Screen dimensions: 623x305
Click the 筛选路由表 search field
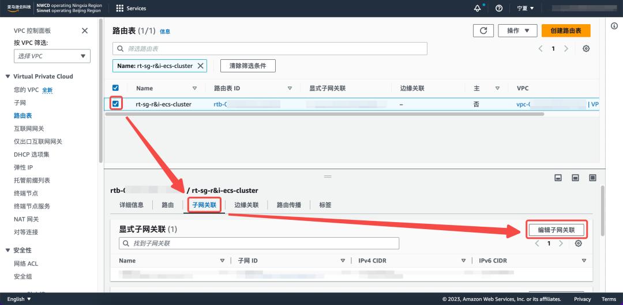pos(270,48)
